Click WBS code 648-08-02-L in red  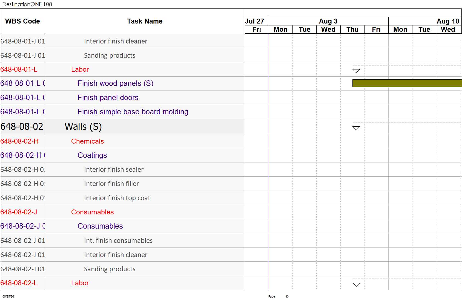pos(19,283)
